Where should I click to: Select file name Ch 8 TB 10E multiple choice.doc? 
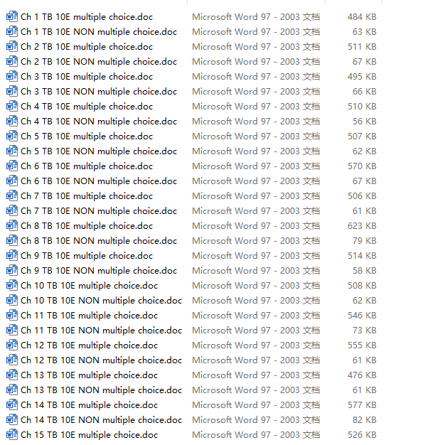[87, 226]
